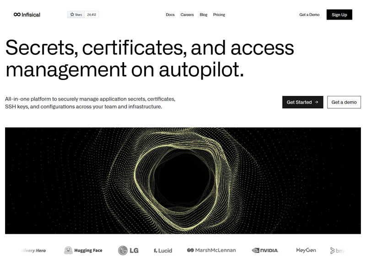Open the Pricing page
The image size is (366, 274).
point(219,15)
